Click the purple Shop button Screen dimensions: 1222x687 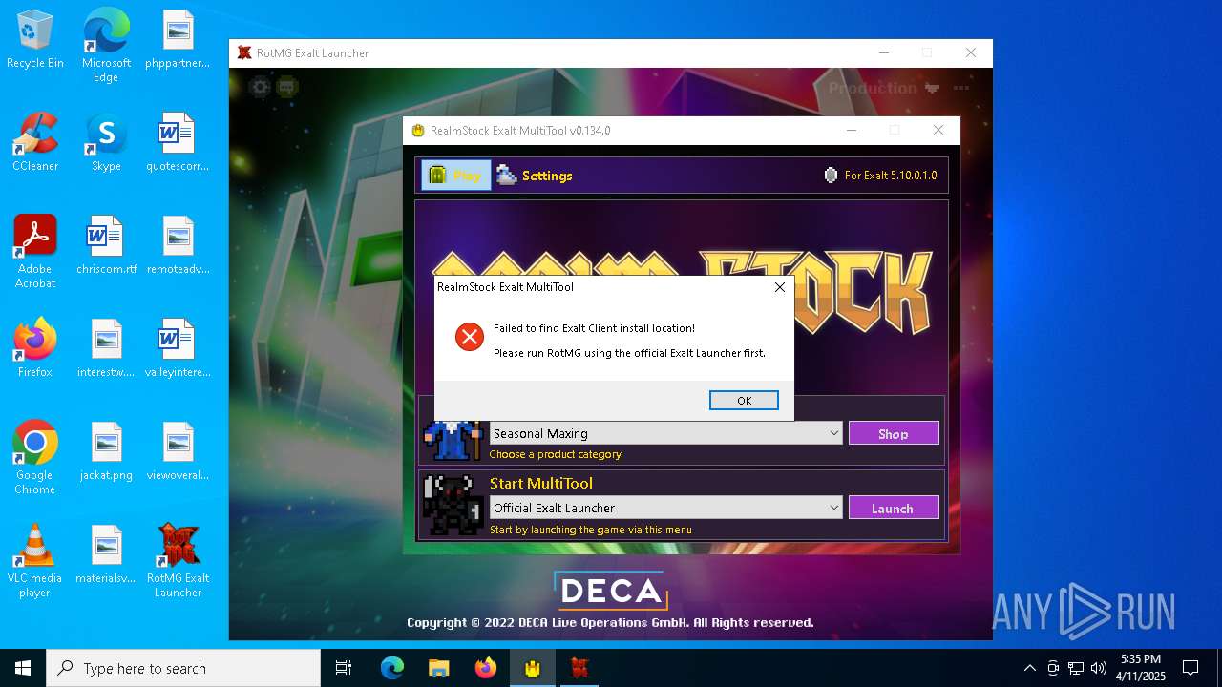coord(894,433)
